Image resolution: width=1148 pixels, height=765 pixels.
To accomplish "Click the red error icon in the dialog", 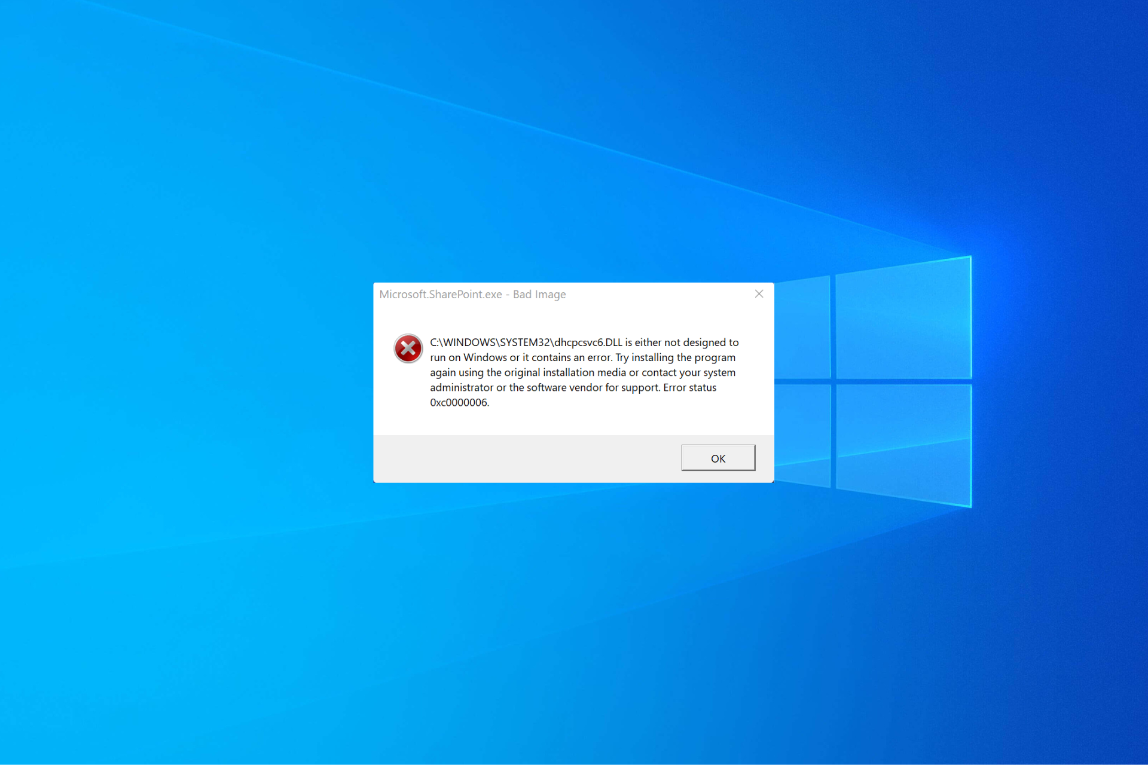I will [x=408, y=348].
